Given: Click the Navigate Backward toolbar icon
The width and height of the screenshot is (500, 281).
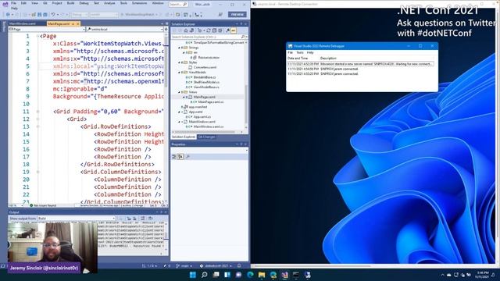Looking at the screenshot, I should (8, 15).
